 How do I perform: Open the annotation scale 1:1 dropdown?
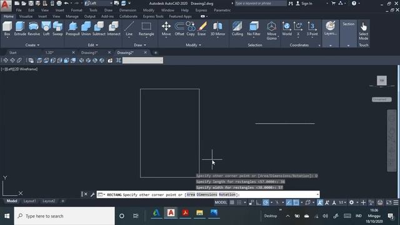[x=342, y=202]
